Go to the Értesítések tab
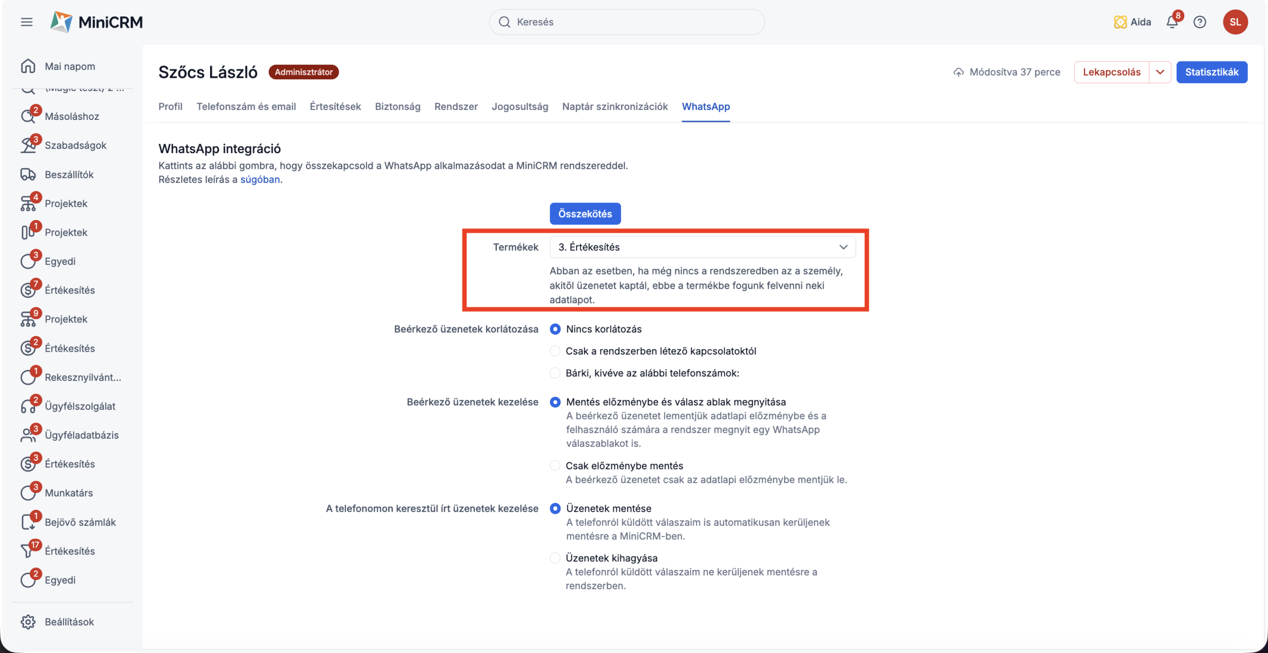Image resolution: width=1268 pixels, height=653 pixels. (335, 107)
